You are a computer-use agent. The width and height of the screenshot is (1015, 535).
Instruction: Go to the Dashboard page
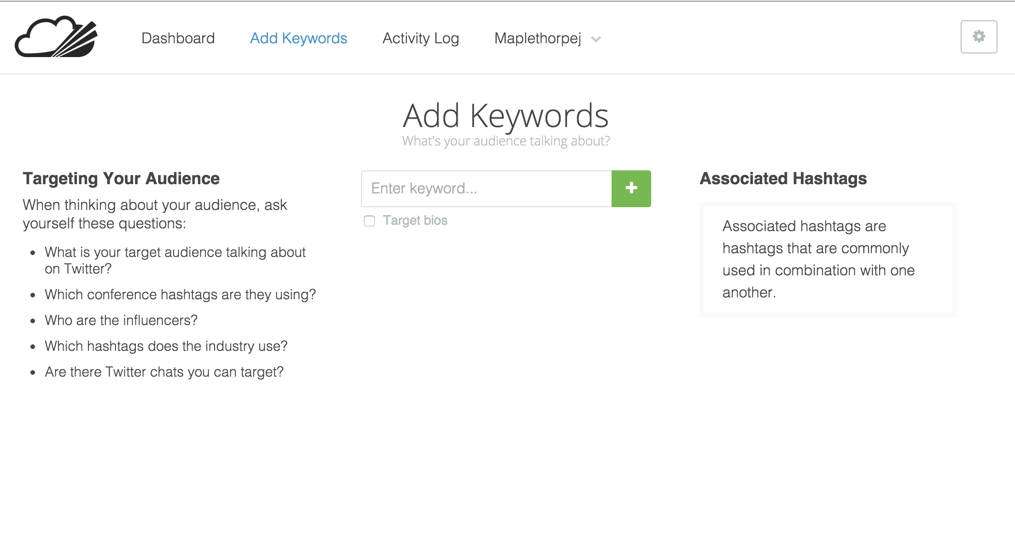click(x=178, y=38)
